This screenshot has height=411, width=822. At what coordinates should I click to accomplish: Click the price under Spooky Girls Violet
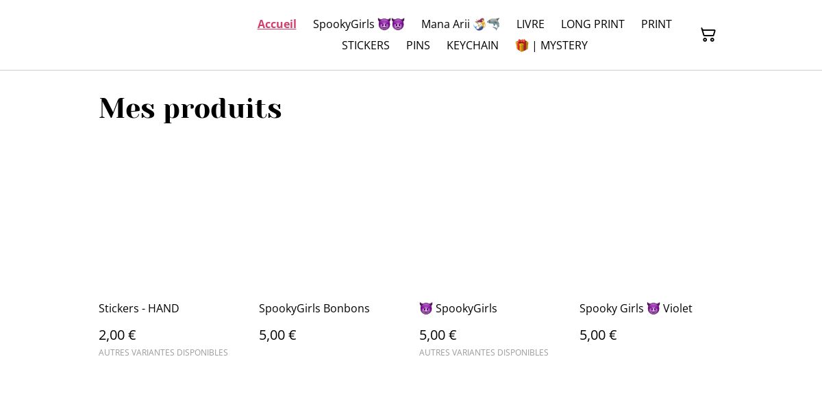pyautogui.click(x=598, y=335)
